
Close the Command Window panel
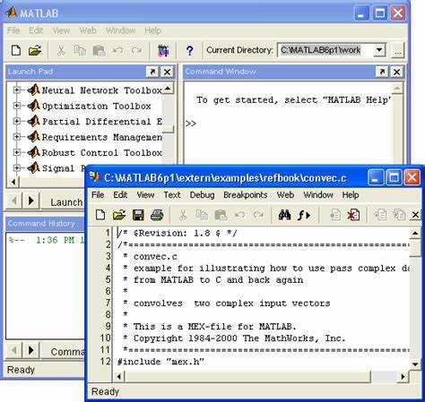(396, 72)
